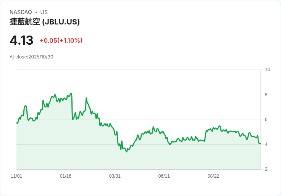This screenshot has width=281, height=196.
Task: Click the chart's lowest point in April
Action: click(127, 152)
